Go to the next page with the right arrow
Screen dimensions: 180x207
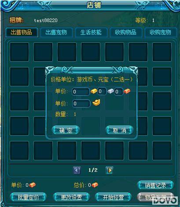coord(110,170)
